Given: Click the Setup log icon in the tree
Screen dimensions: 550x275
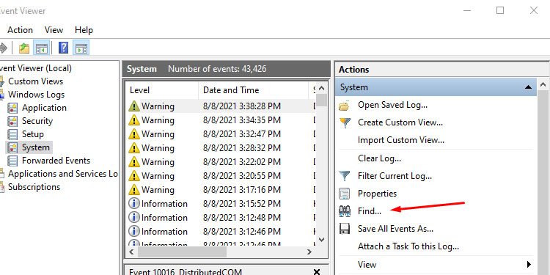Looking at the screenshot, I should coord(12,134).
